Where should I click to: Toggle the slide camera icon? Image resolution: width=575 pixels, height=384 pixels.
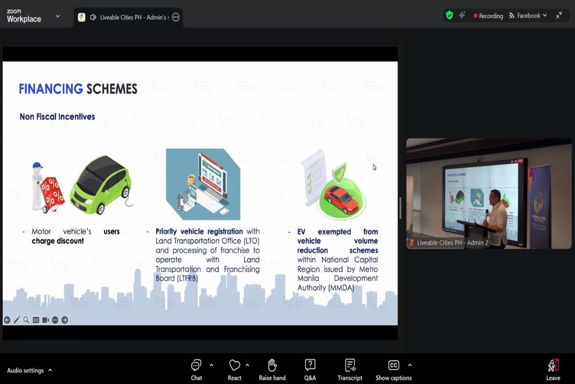pyautogui.click(x=45, y=320)
